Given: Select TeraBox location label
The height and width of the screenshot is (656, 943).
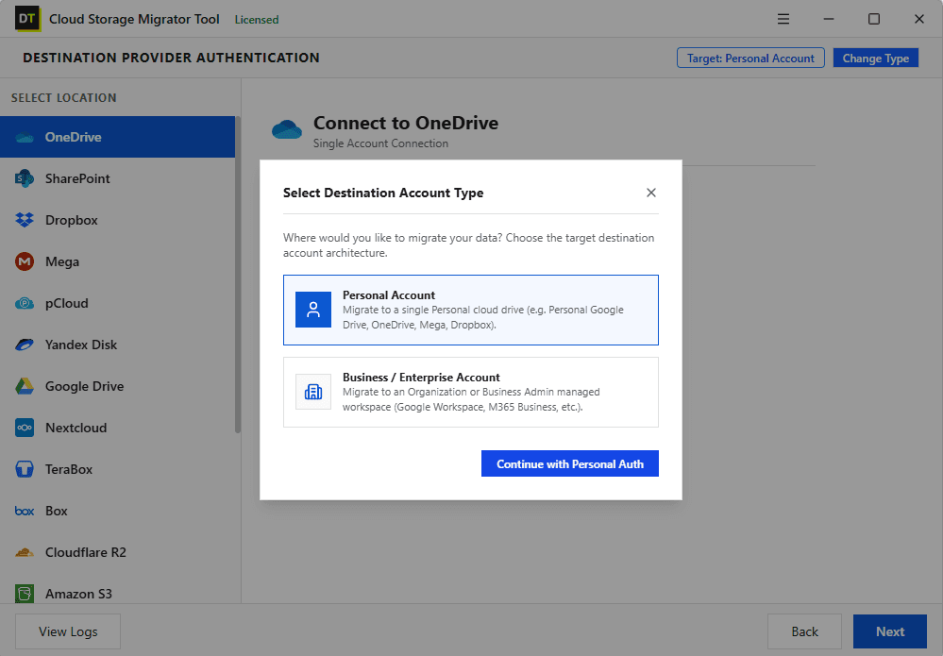Looking at the screenshot, I should pyautogui.click(x=69, y=469).
